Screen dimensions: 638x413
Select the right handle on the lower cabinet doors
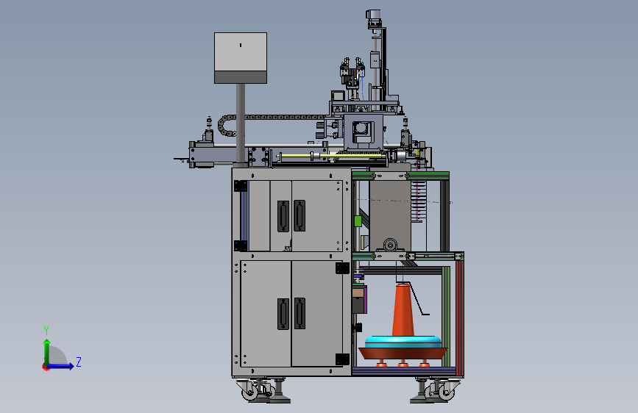pos(299,313)
